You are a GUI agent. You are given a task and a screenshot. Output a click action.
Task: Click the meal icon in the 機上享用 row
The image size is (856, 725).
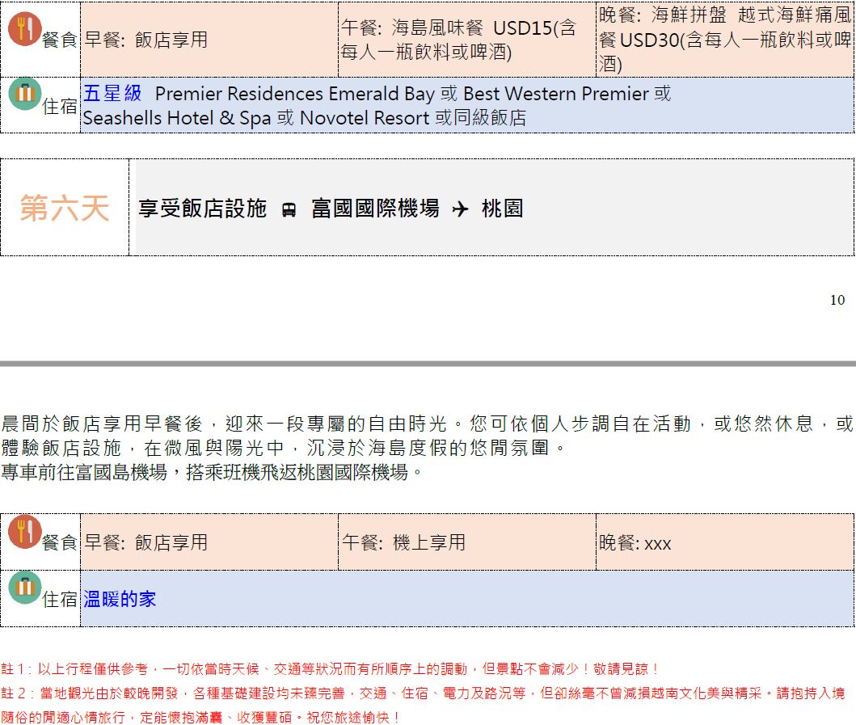pos(24,530)
